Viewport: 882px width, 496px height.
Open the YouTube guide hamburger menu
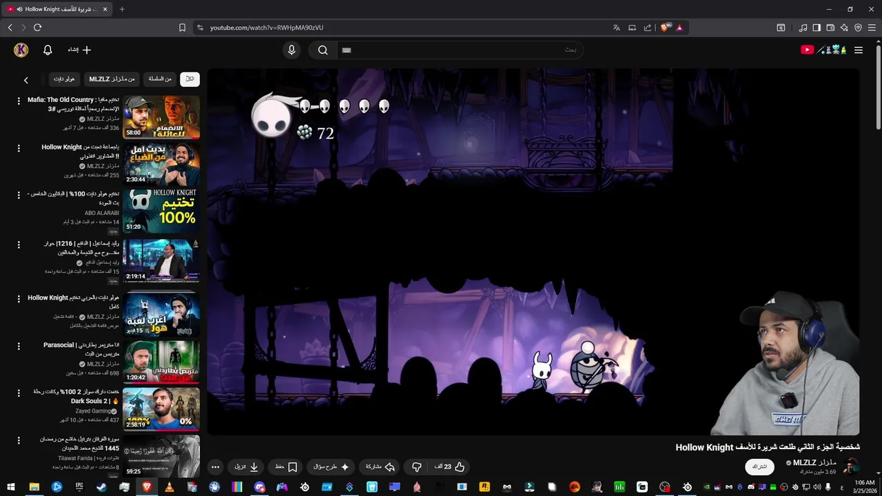click(x=859, y=50)
